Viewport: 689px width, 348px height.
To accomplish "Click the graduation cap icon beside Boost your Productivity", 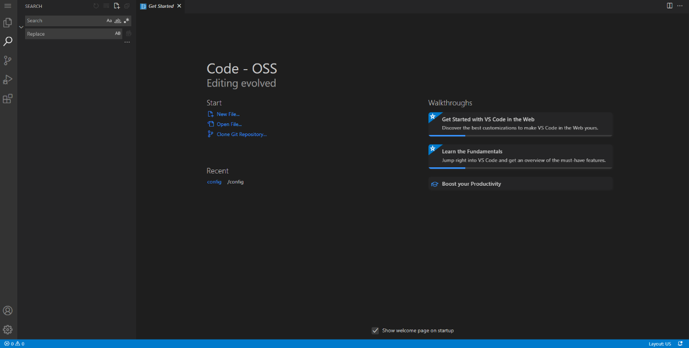I will (x=435, y=184).
